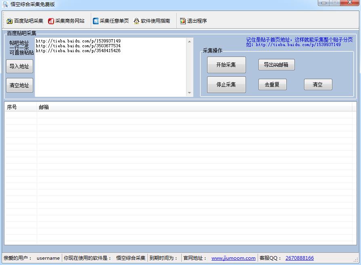
Task: Stop collecting with 停止采集 button
Action: (x=226, y=84)
